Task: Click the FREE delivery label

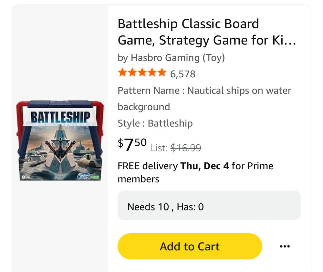Action: [147, 166]
